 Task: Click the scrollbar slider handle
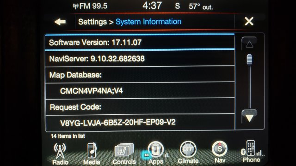249,60
